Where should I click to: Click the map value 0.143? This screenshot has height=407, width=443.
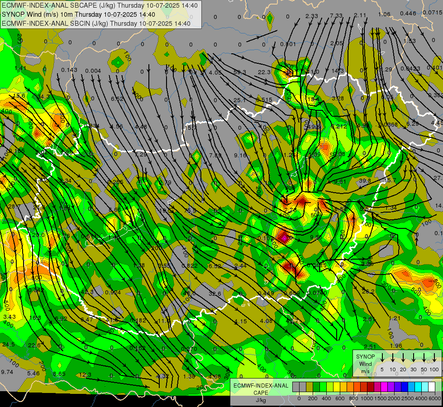coord(69,70)
